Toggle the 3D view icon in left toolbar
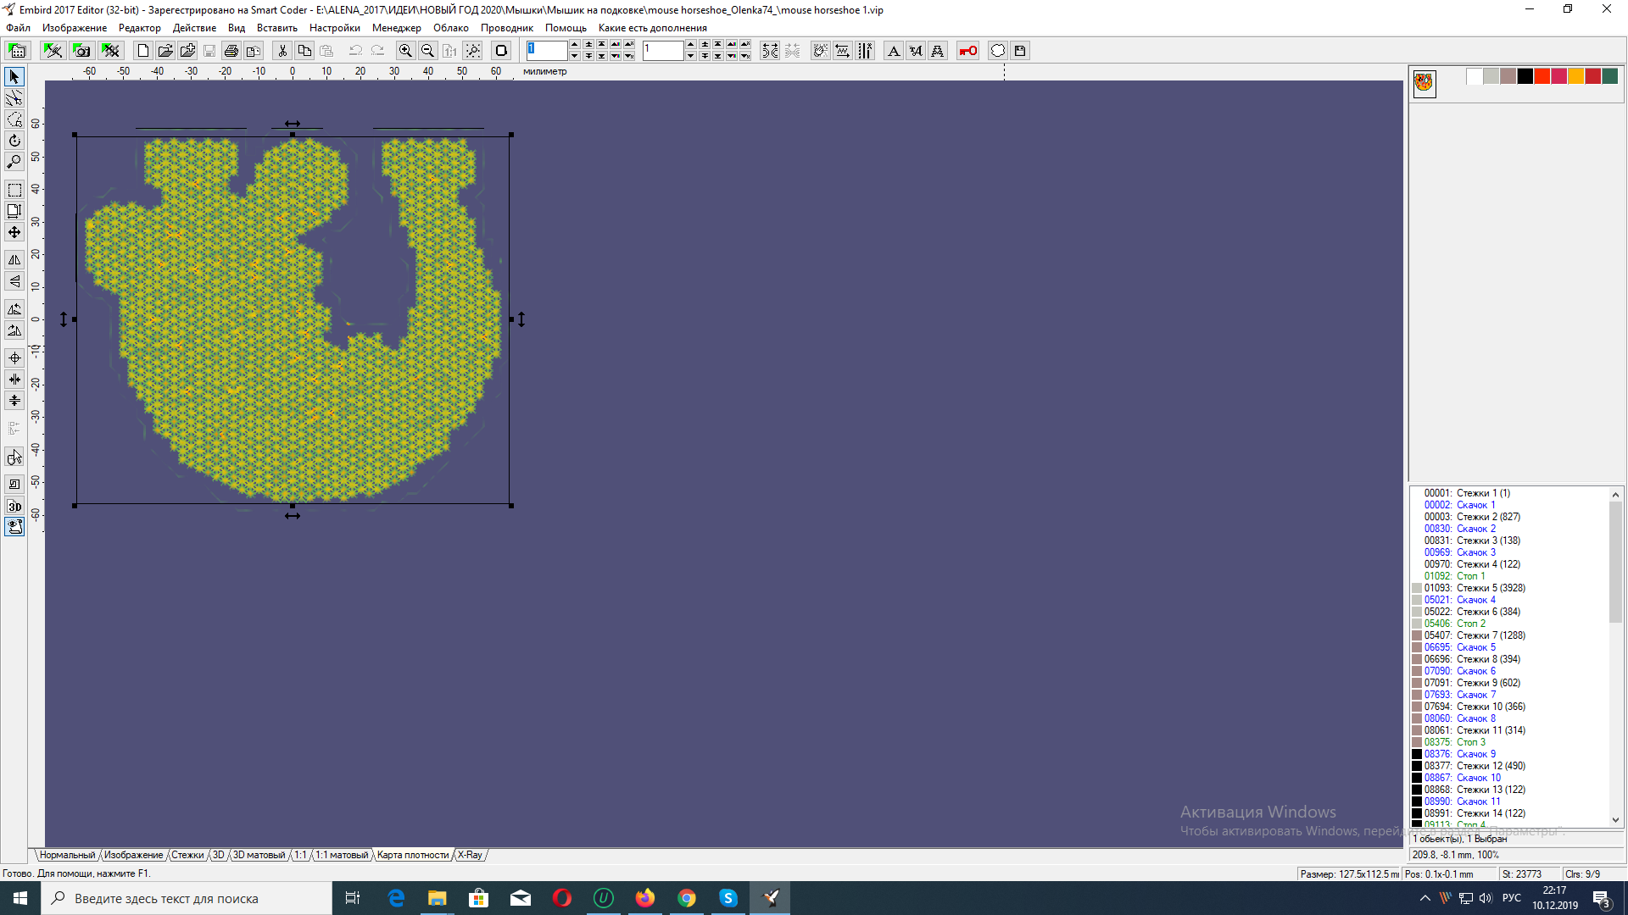Screen dimensions: 1628x915 [14, 507]
